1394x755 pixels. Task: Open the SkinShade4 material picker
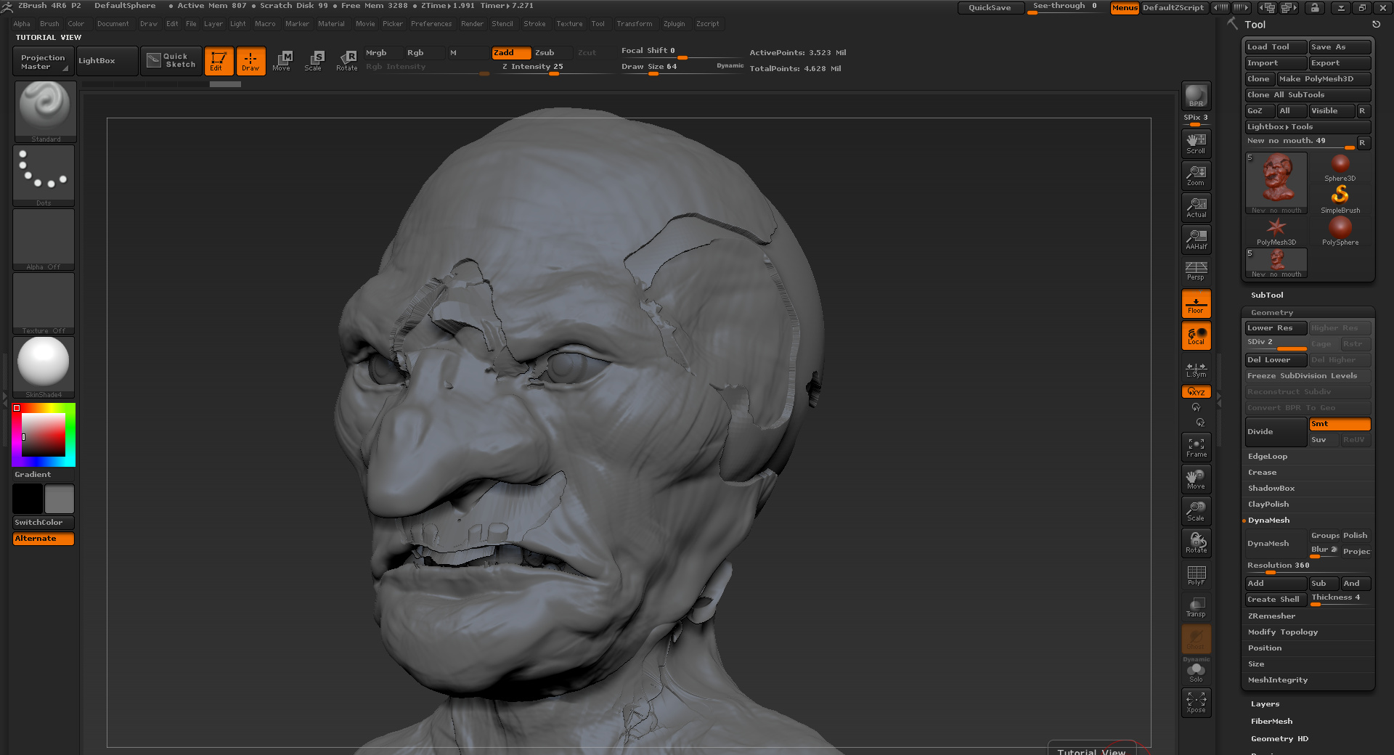point(44,367)
